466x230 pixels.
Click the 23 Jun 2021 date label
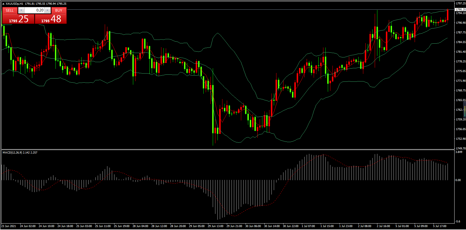(9, 226)
